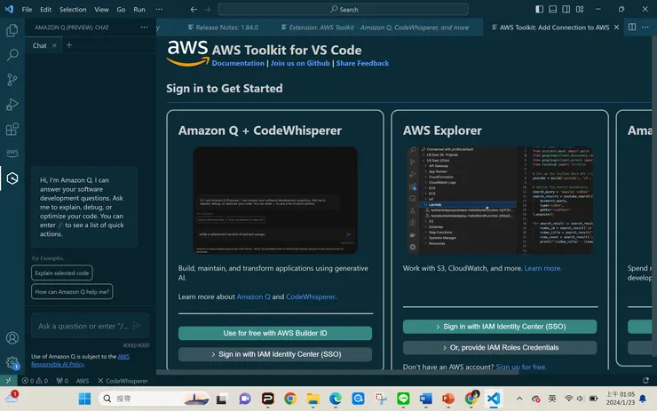Focus the Ask a question input
The width and height of the screenshot is (657, 411).
click(x=83, y=326)
